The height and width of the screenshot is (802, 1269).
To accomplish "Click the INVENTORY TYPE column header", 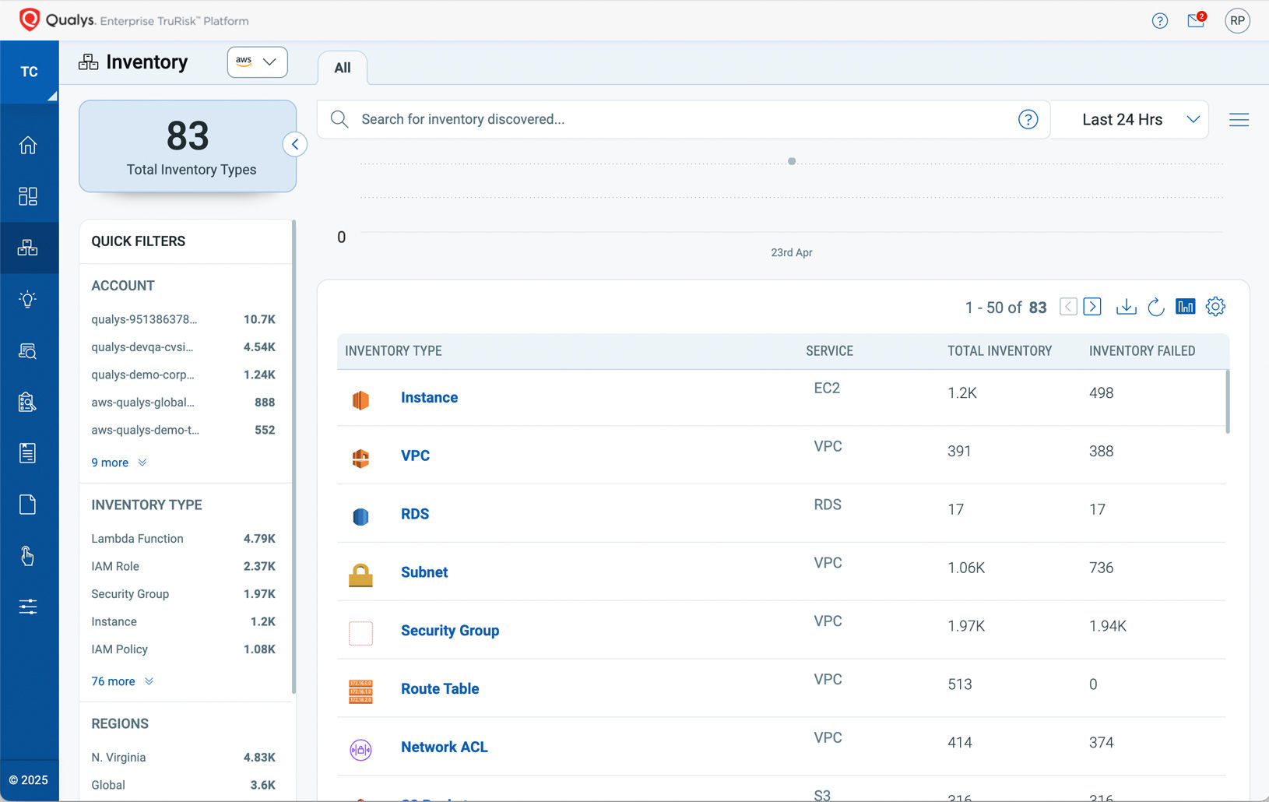I will click(x=393, y=351).
